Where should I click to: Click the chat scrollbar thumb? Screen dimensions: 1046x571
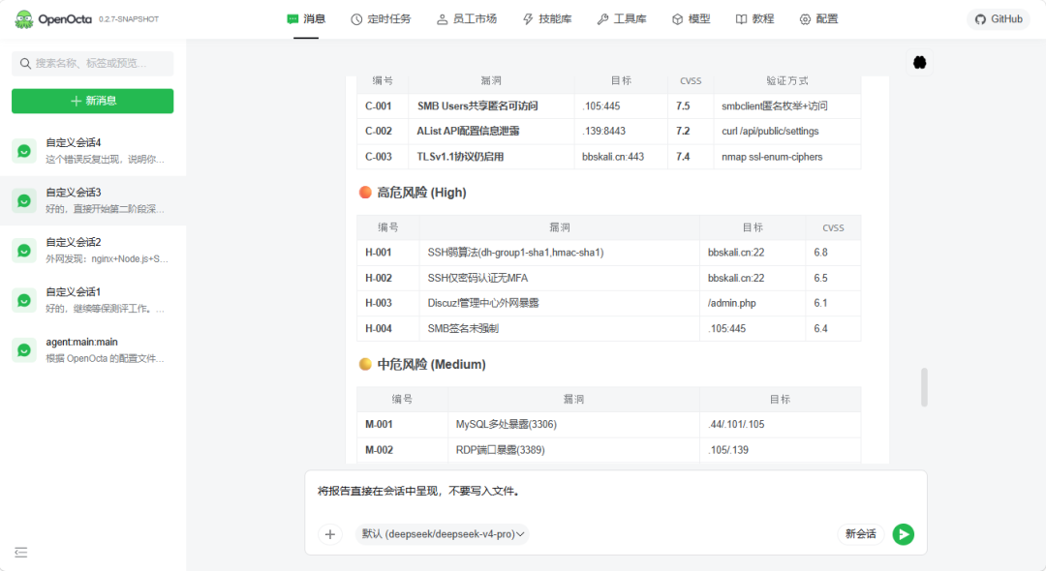pos(924,386)
